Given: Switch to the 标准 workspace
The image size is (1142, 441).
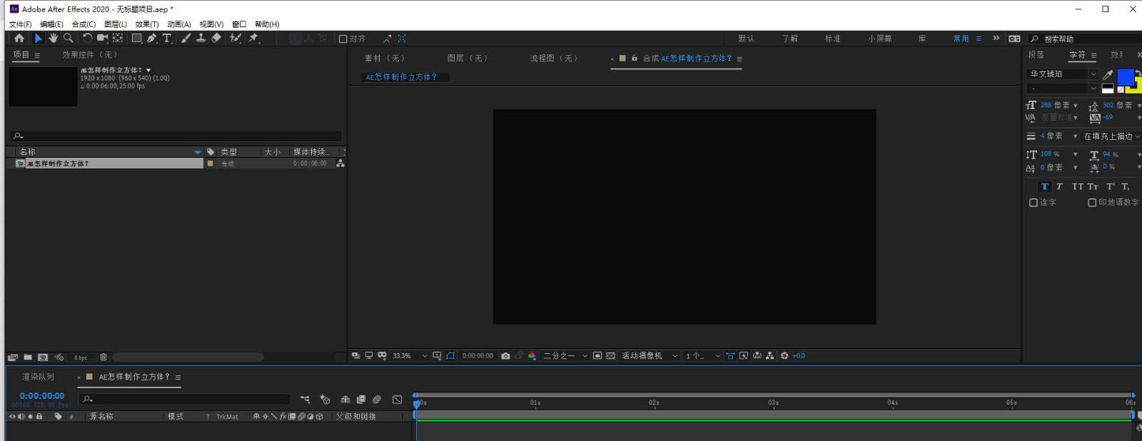Looking at the screenshot, I should pos(833,39).
